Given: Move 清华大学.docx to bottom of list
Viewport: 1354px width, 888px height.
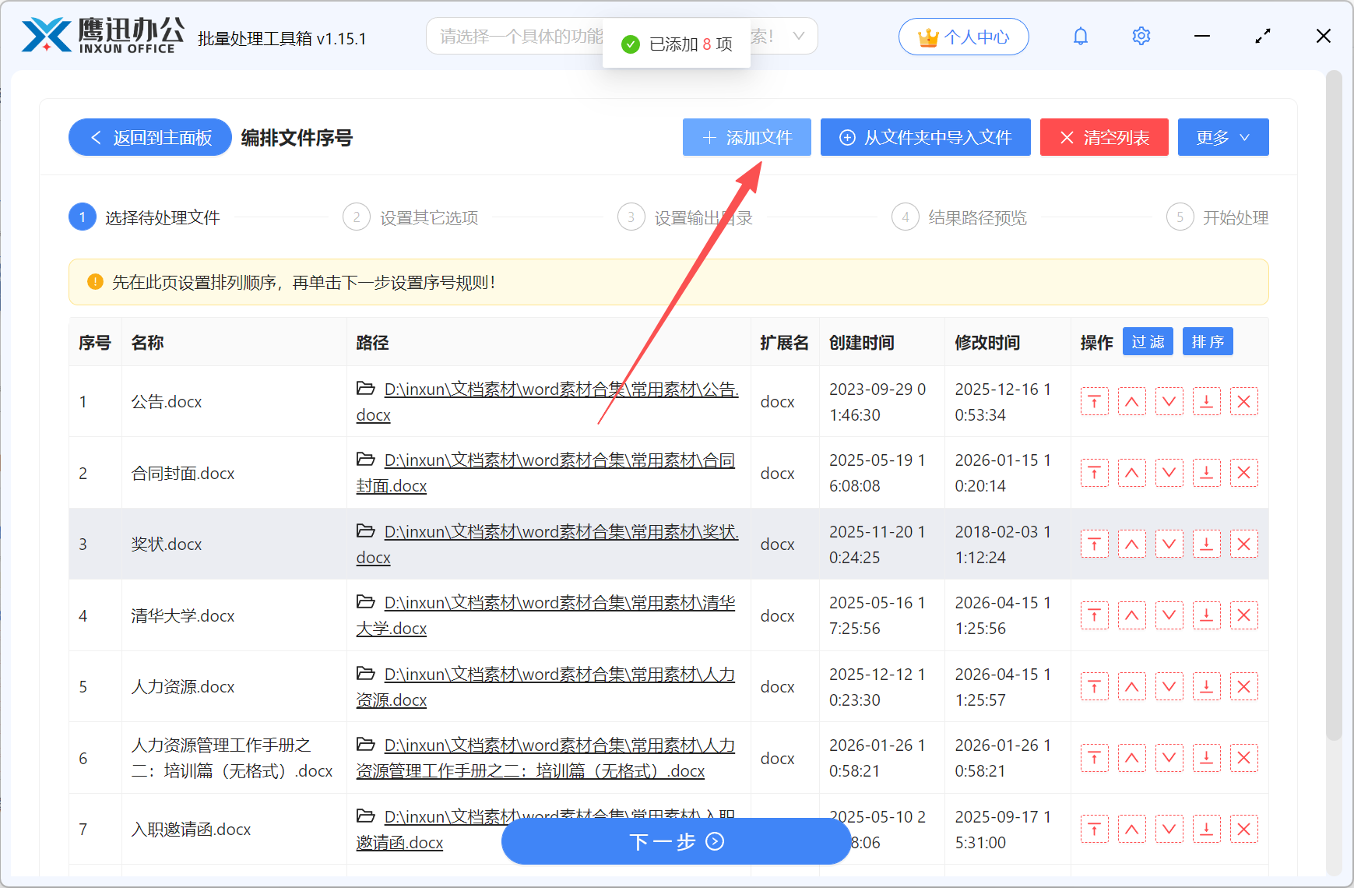Looking at the screenshot, I should click(1206, 615).
